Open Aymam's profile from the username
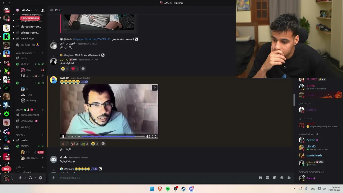343x193 pixels. (65, 78)
